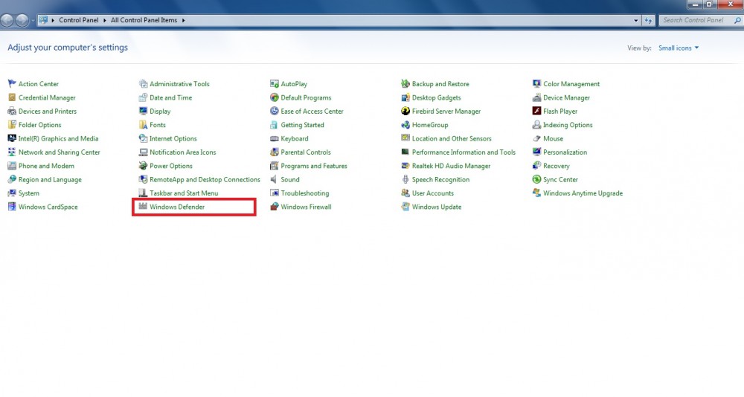Viewport: 744px width, 397px height.
Task: Open Recovery link
Action: pyautogui.click(x=556, y=166)
